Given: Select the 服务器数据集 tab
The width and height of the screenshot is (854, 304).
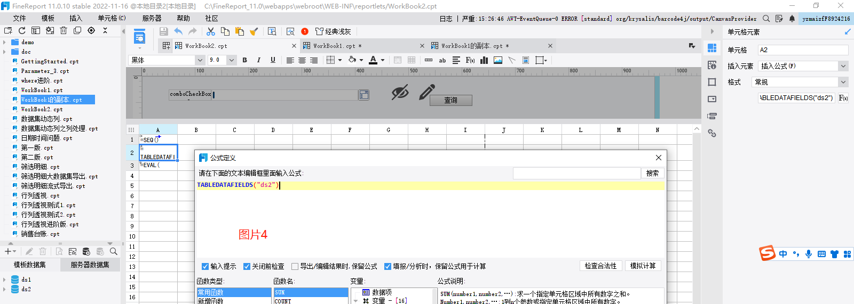Looking at the screenshot, I should coord(90,265).
